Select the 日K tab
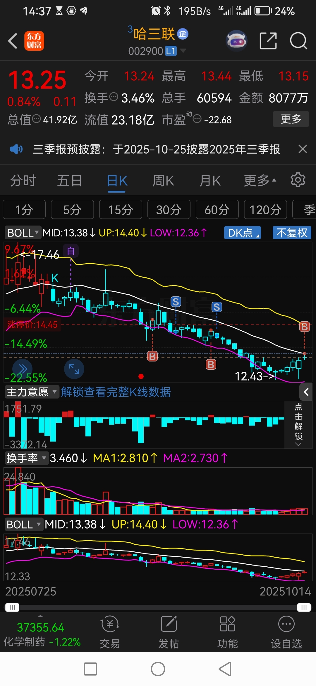Viewport: 316px width, 686px height. [x=117, y=181]
